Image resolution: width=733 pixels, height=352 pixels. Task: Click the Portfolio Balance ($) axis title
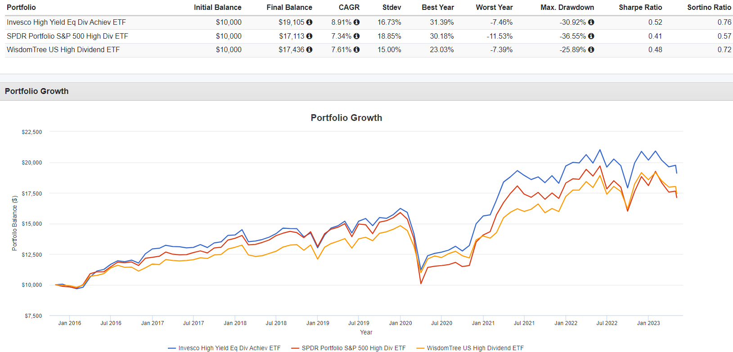tap(15, 223)
